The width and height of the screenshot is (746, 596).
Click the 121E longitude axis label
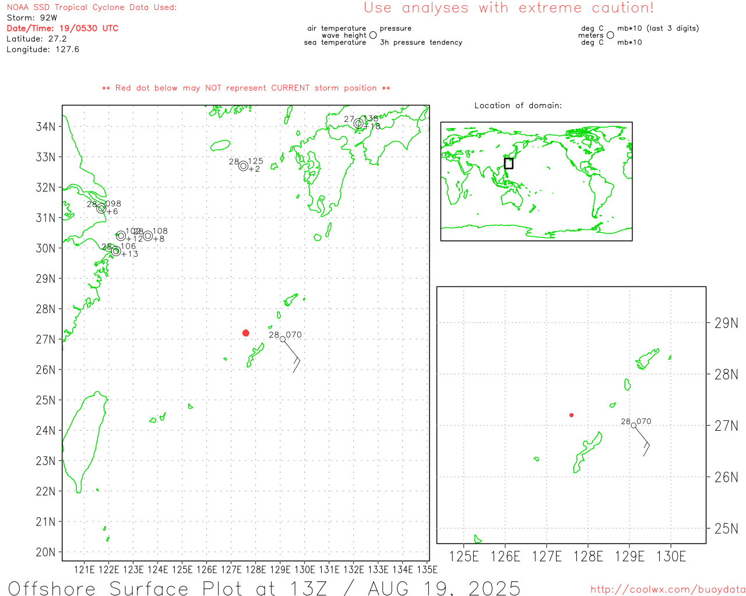click(x=84, y=569)
